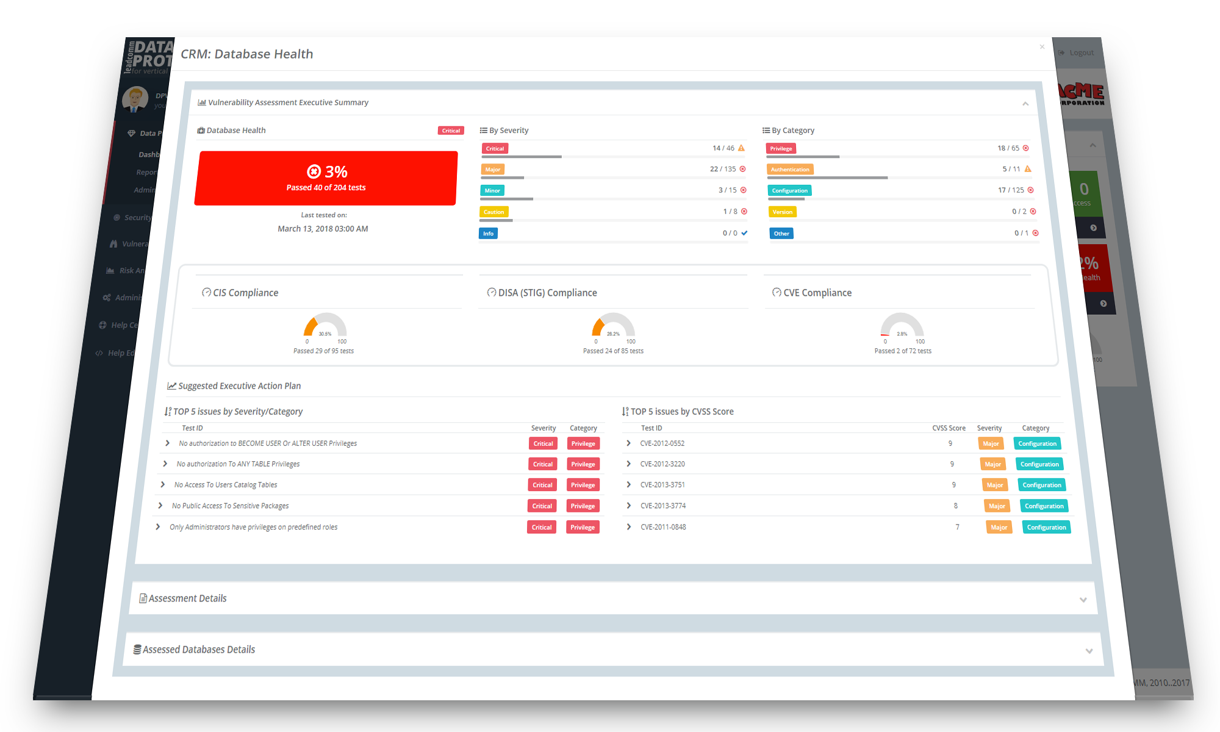The width and height of the screenshot is (1220, 732).
Task: Click the warning triangle beside Critical 14/46
Action: click(742, 148)
